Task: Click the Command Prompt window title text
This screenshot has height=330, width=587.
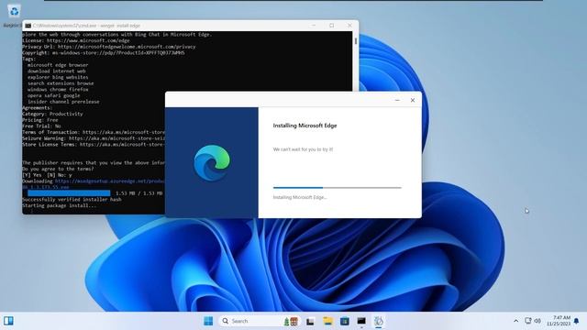Action: coord(86,26)
